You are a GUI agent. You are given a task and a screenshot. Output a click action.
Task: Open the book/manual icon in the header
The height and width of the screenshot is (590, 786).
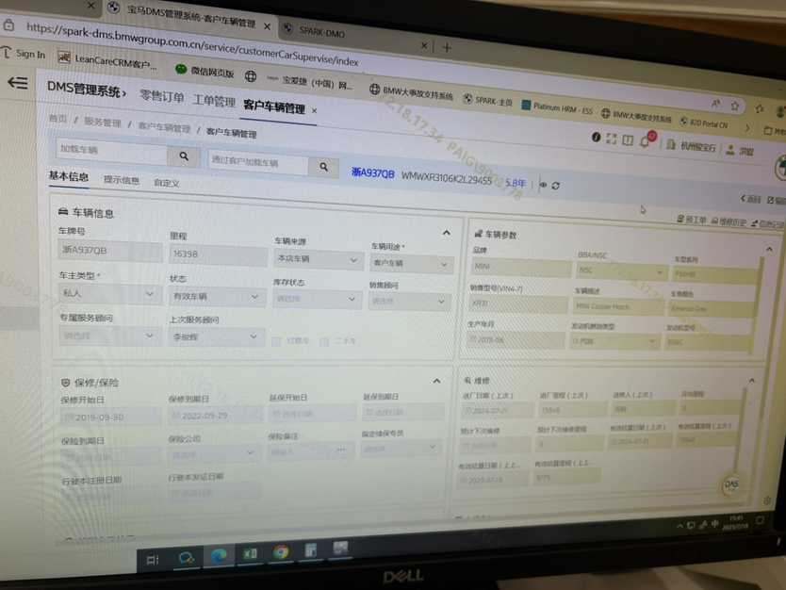[627, 140]
